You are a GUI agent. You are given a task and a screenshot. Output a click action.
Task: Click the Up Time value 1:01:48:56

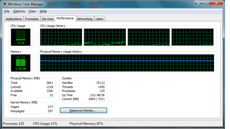(97, 95)
